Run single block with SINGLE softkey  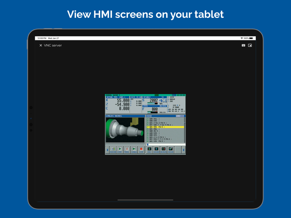click(134, 150)
